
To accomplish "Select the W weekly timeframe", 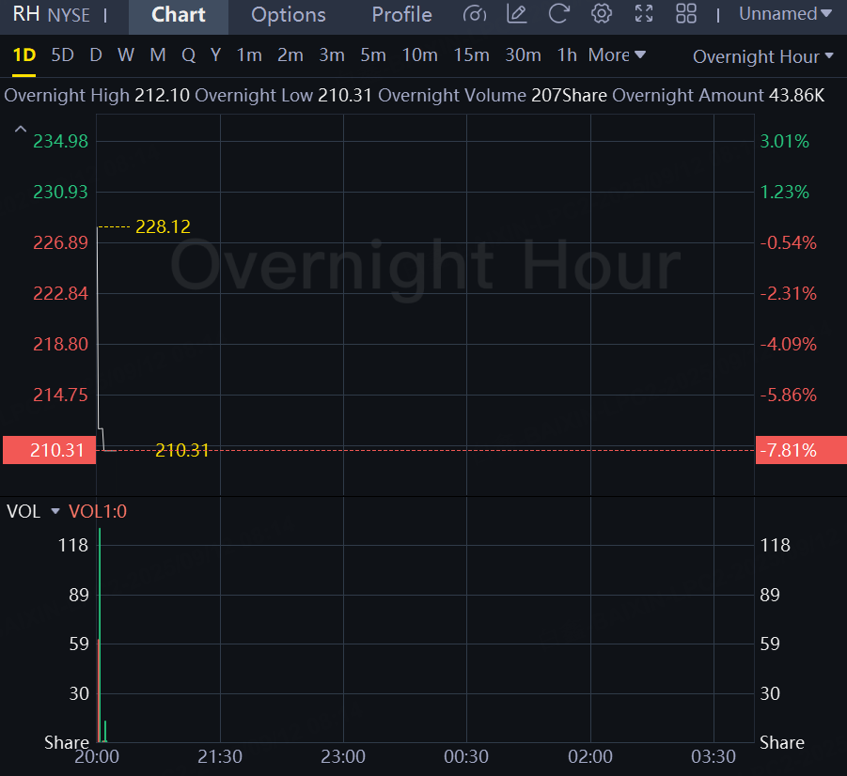I will point(126,55).
